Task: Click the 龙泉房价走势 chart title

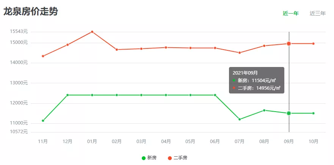Action: click(31, 12)
